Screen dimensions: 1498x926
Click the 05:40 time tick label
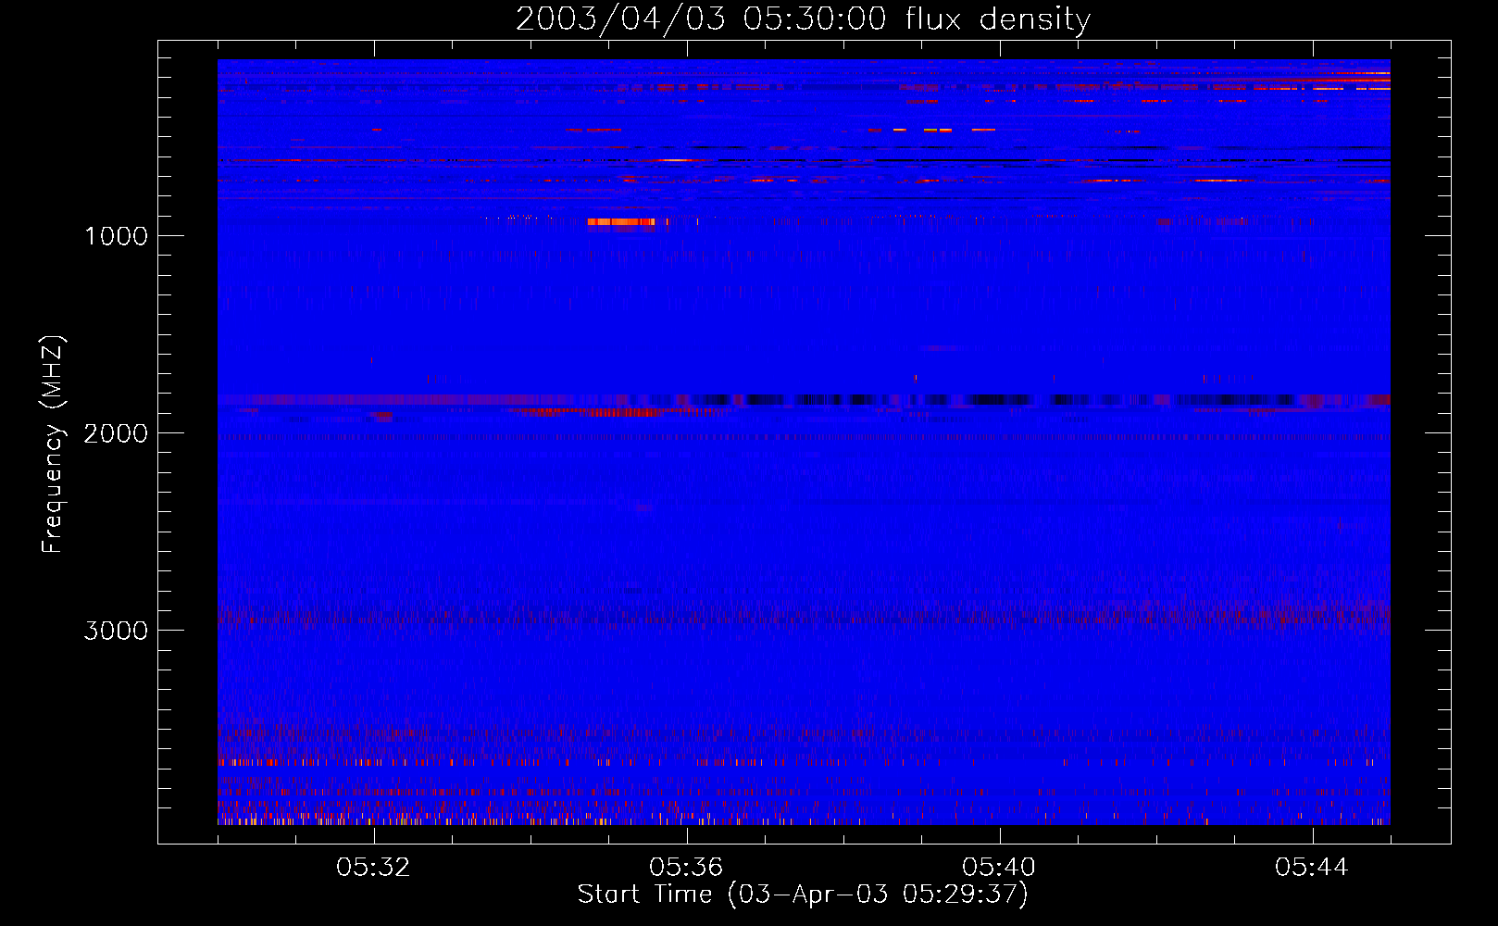[999, 868]
